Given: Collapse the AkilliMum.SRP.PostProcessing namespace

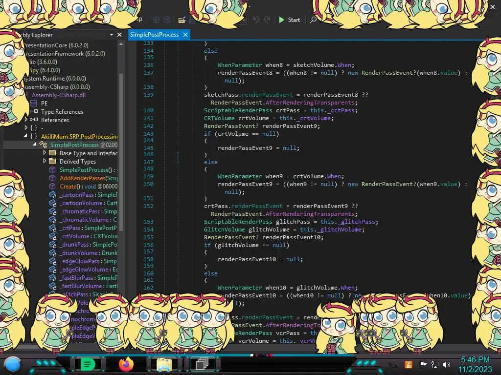Looking at the screenshot, I should click(x=25, y=136).
